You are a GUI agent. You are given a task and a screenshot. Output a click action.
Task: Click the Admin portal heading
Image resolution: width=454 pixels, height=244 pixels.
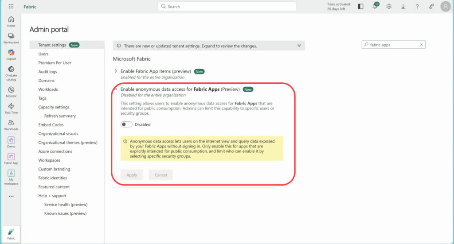pos(49,29)
